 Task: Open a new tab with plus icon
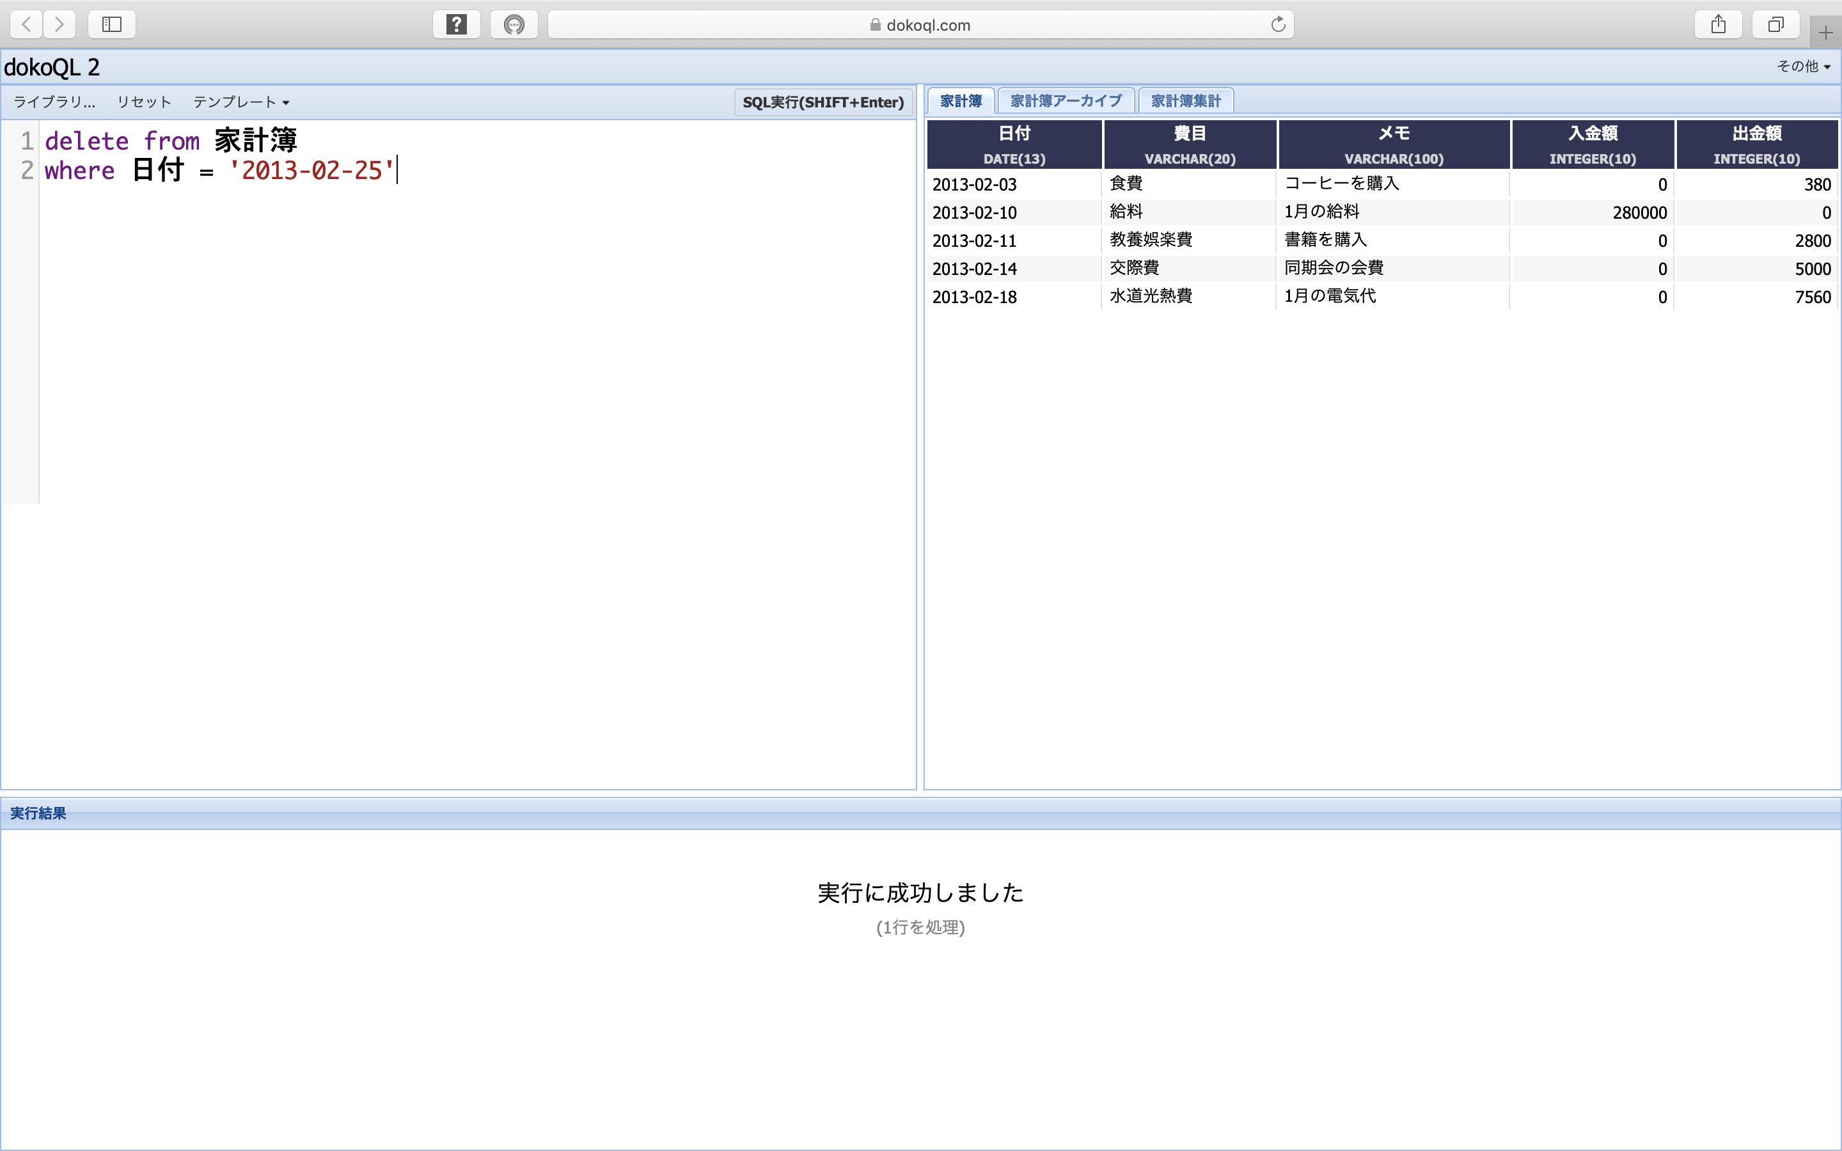pos(1825,33)
